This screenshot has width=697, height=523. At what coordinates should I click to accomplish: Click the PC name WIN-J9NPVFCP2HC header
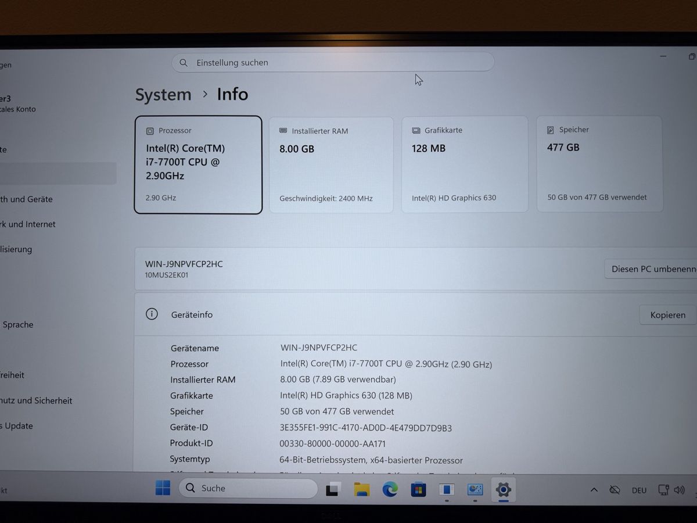184,264
